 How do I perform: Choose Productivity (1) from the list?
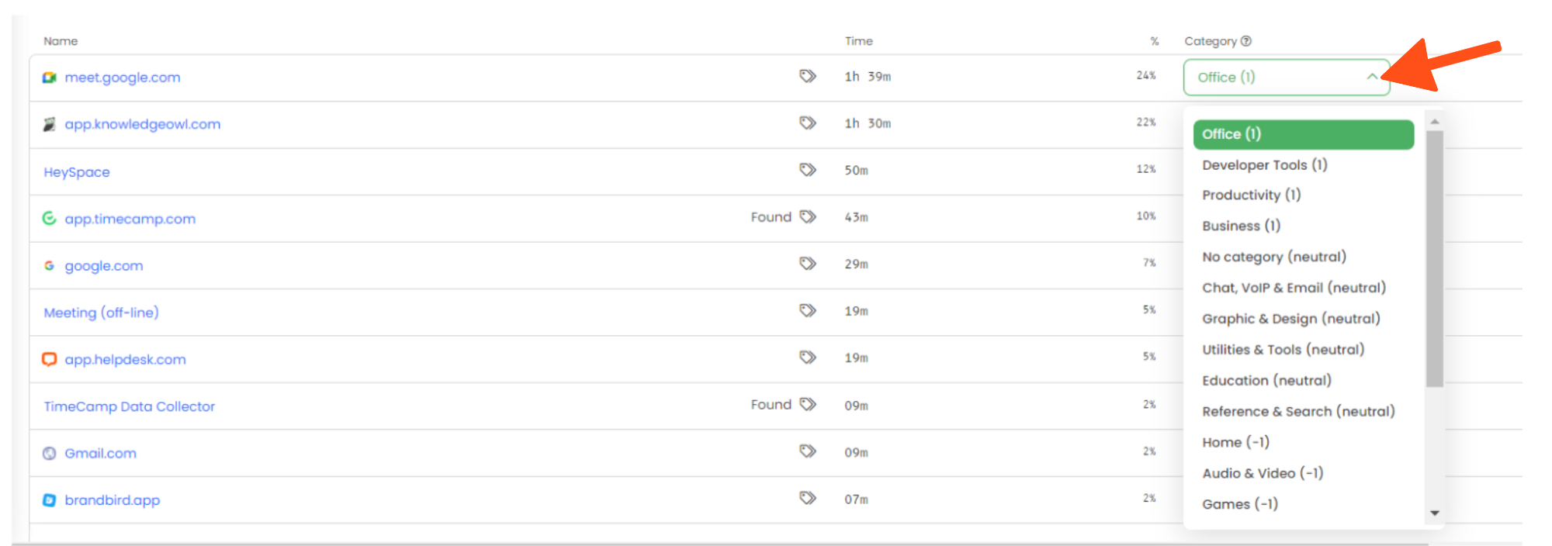[x=1251, y=195]
